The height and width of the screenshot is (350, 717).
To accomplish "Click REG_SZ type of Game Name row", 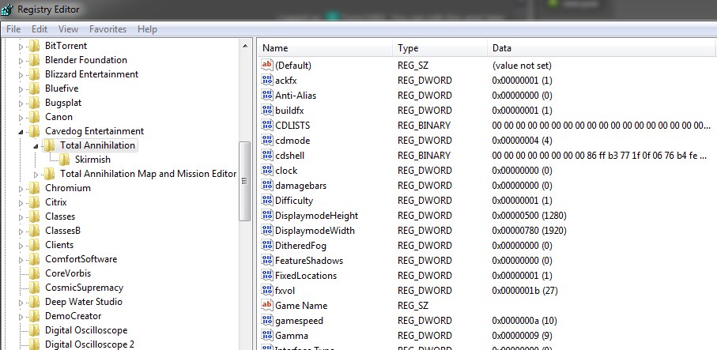I will pyautogui.click(x=413, y=305).
